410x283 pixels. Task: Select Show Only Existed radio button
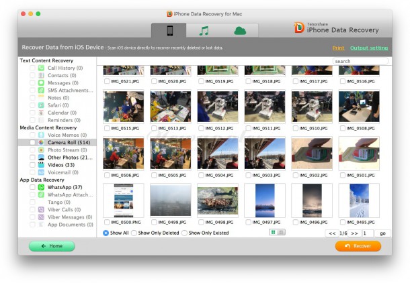184,233
